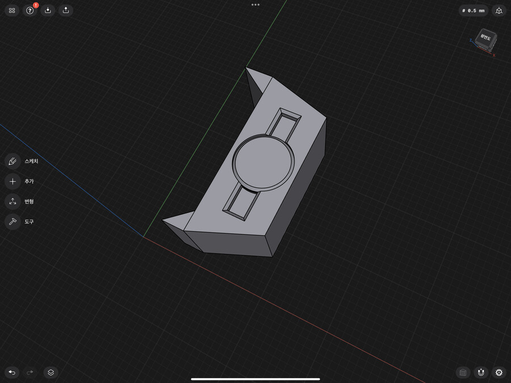
Task: Open the Tools (도구) hammer menu
Action: coord(12,221)
